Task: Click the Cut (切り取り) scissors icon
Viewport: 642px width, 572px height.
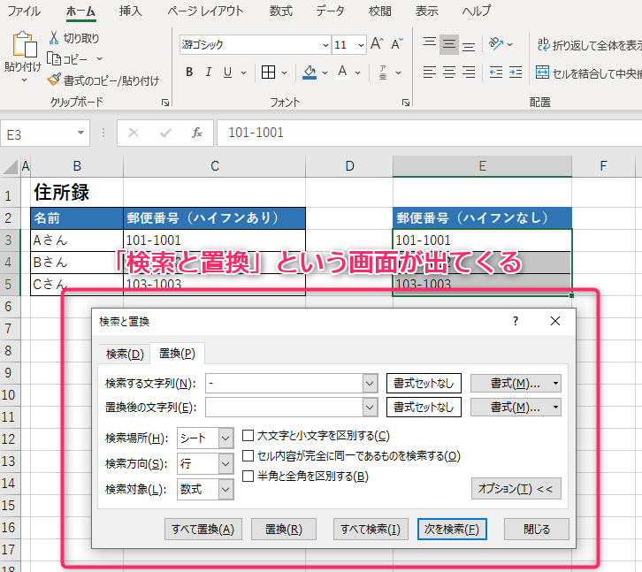Action: [54, 38]
